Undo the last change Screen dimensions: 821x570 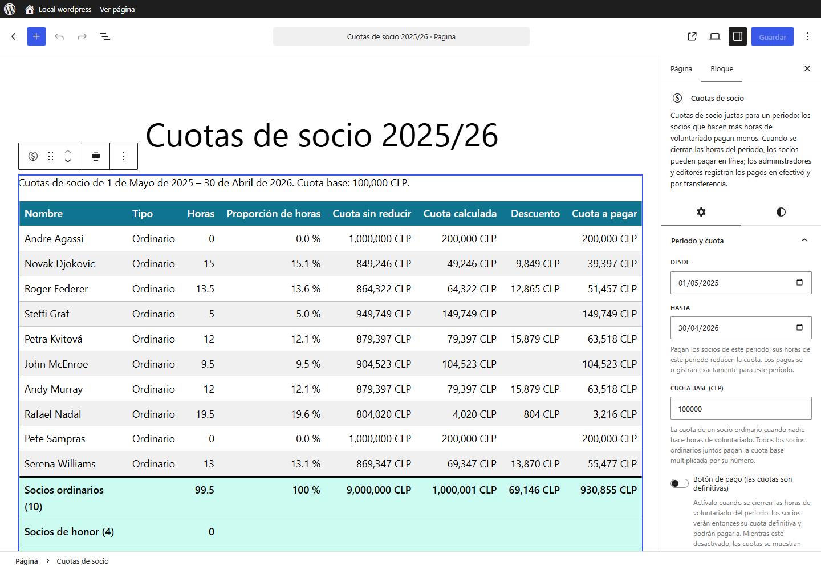coord(59,36)
